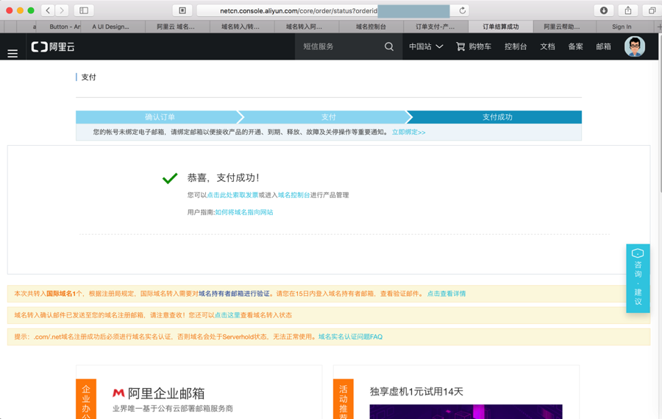
Task: Click the 点击查看详情 link
Action: point(446,293)
